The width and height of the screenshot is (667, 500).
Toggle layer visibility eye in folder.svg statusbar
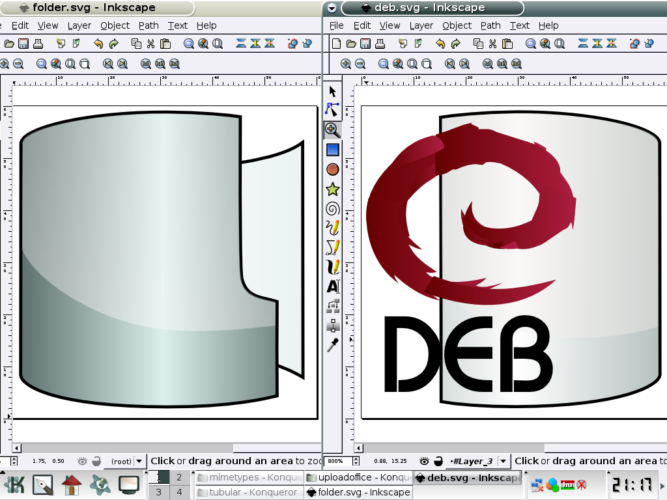click(82, 461)
